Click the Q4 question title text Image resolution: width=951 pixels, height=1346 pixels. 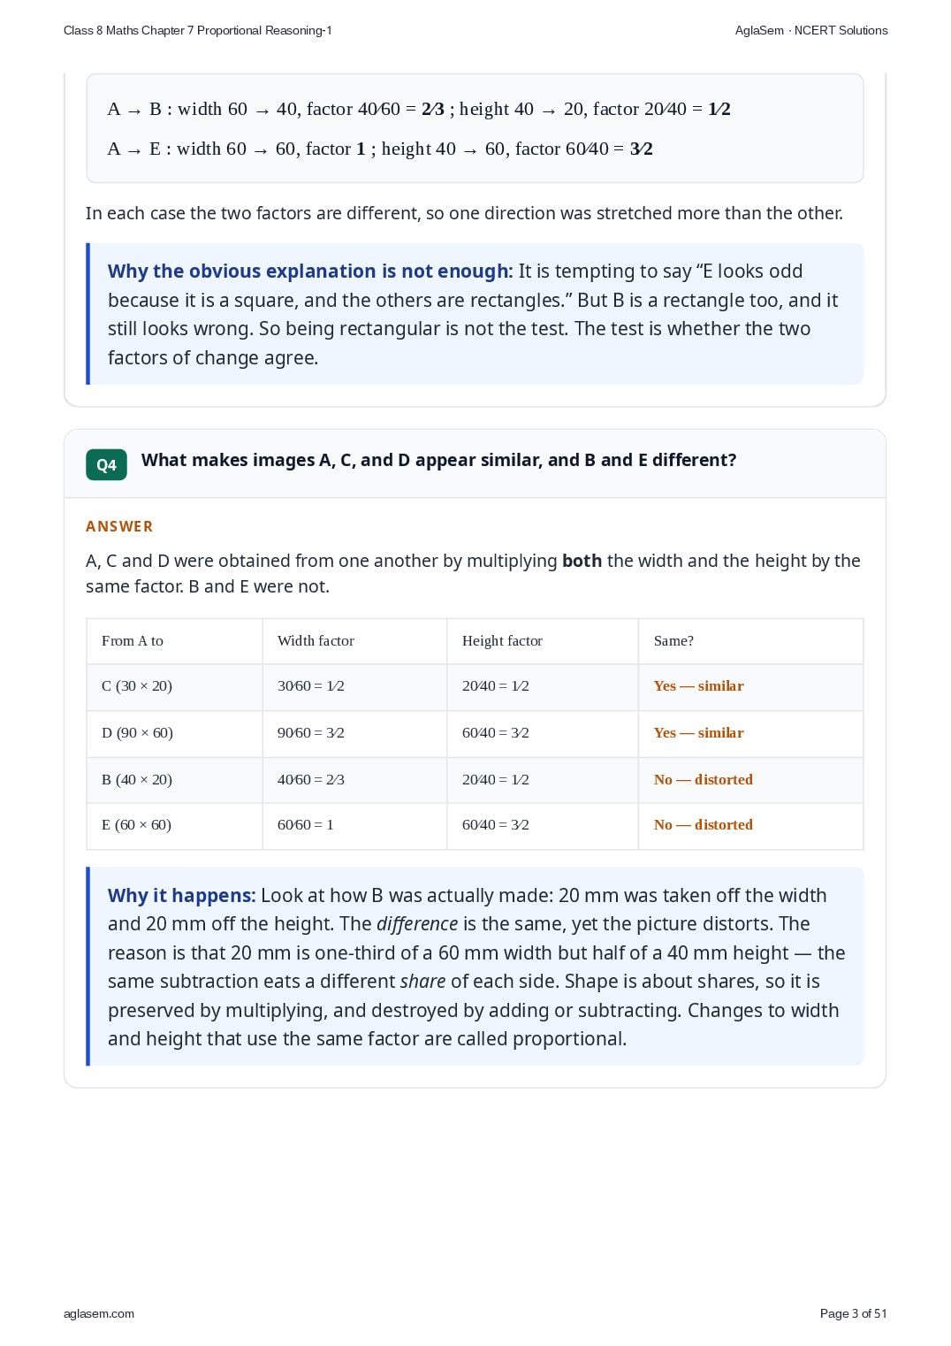pyautogui.click(x=438, y=460)
